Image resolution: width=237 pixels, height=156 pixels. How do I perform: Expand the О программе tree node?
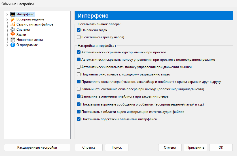point(7,45)
